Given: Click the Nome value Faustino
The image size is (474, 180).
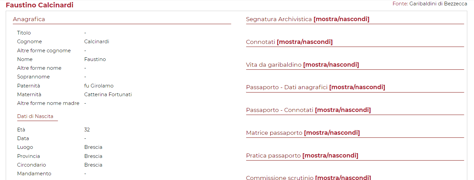Looking at the screenshot, I should click(95, 59).
